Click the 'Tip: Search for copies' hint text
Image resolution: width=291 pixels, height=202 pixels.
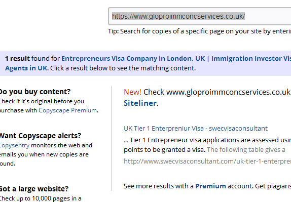click(200, 31)
